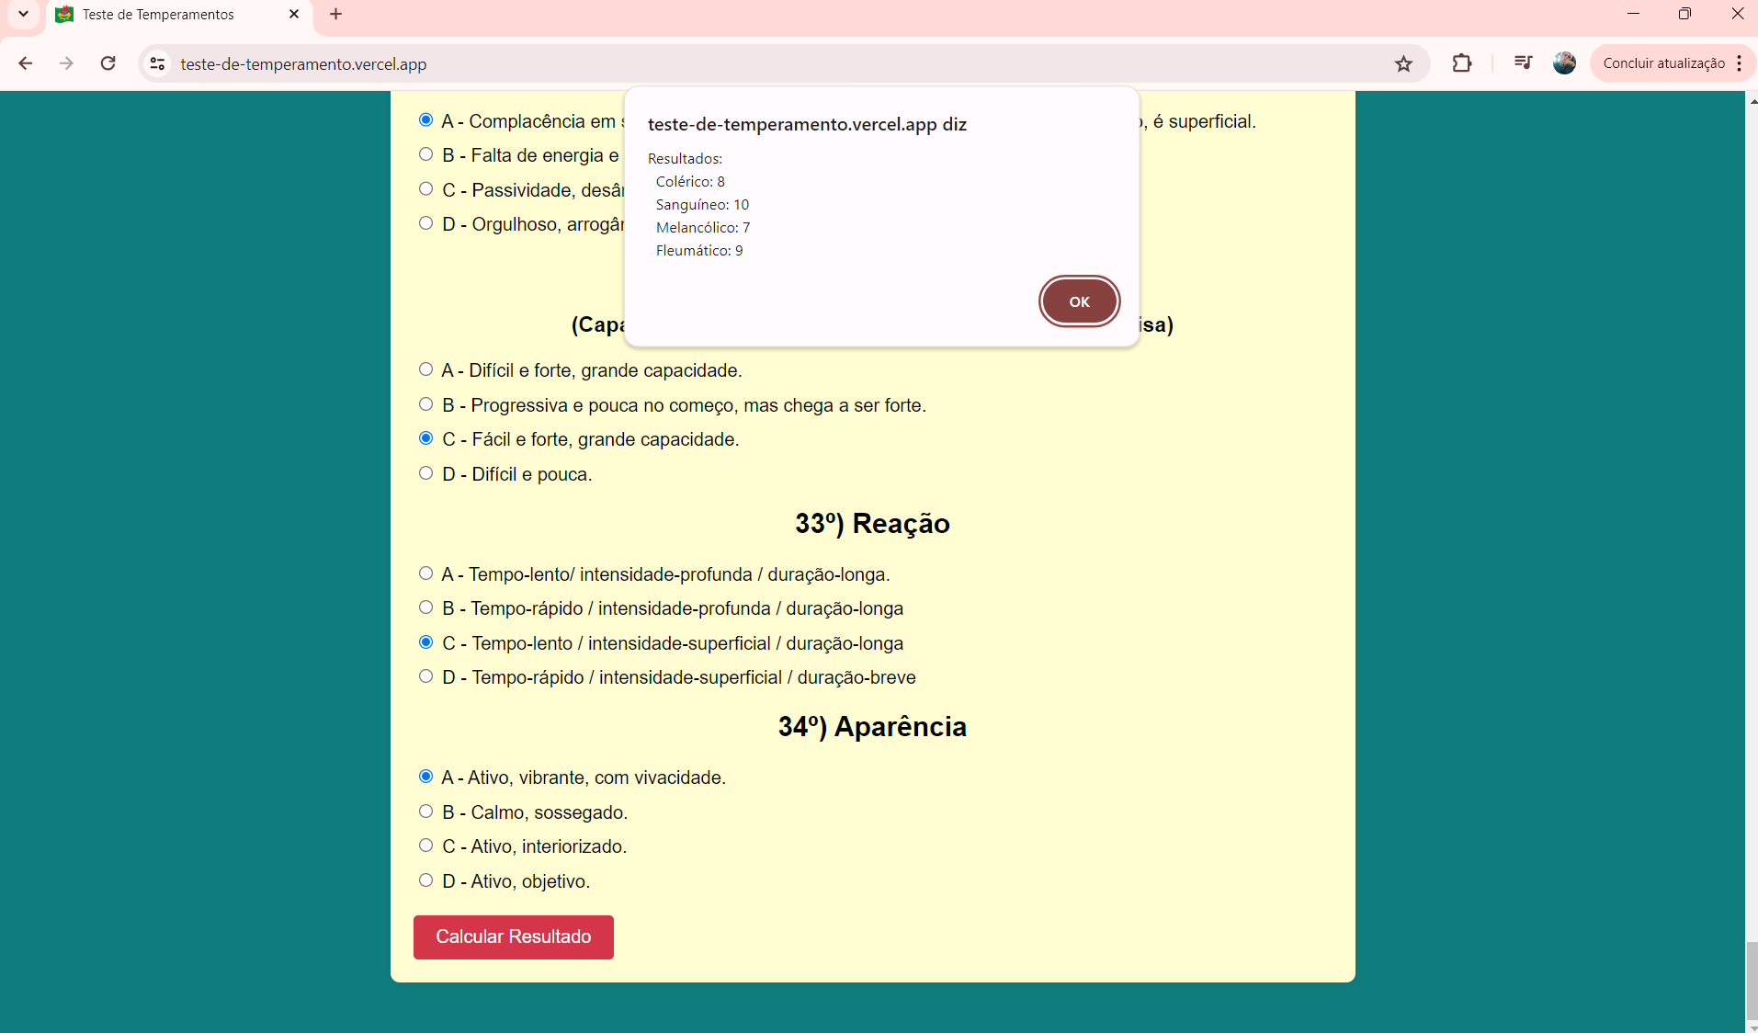Select A - Difícil e forte, grande capacidade
This screenshot has height=1033, width=1758.
tap(425, 369)
